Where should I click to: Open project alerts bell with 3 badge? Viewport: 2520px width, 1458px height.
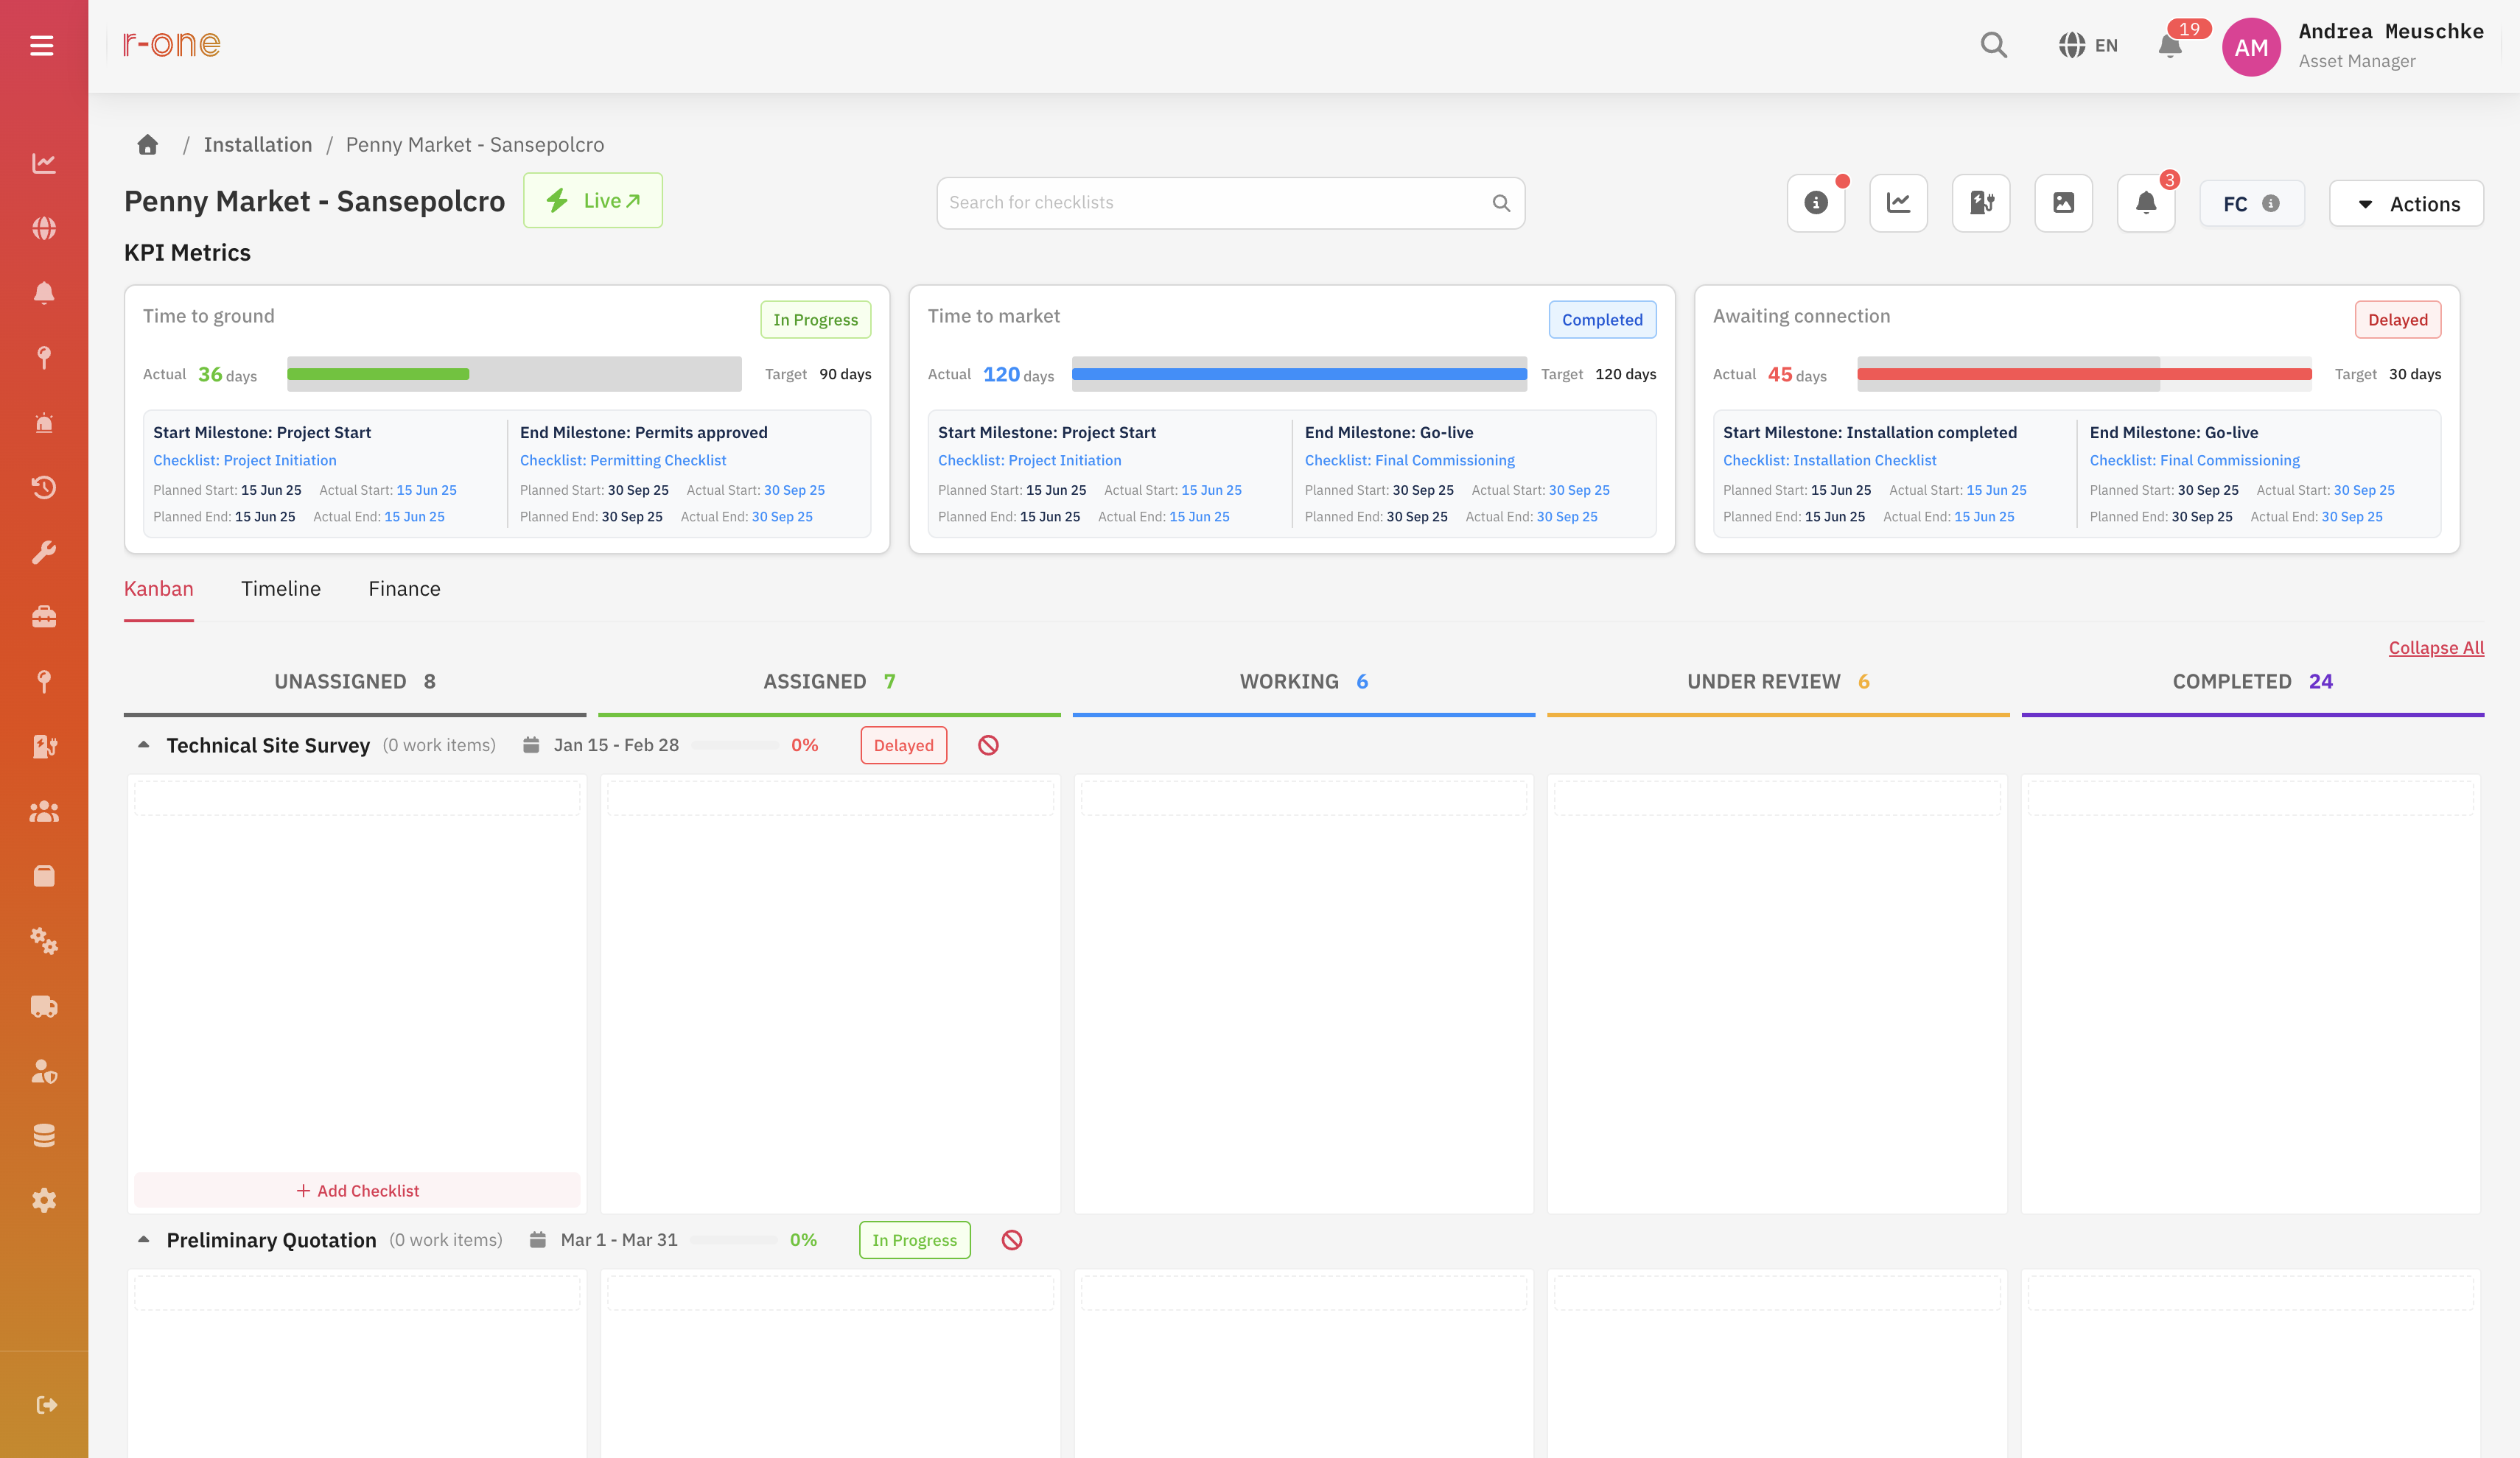pos(2146,202)
